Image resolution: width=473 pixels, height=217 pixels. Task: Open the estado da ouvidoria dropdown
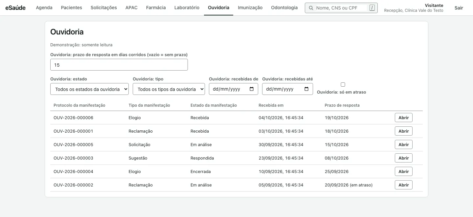click(89, 89)
